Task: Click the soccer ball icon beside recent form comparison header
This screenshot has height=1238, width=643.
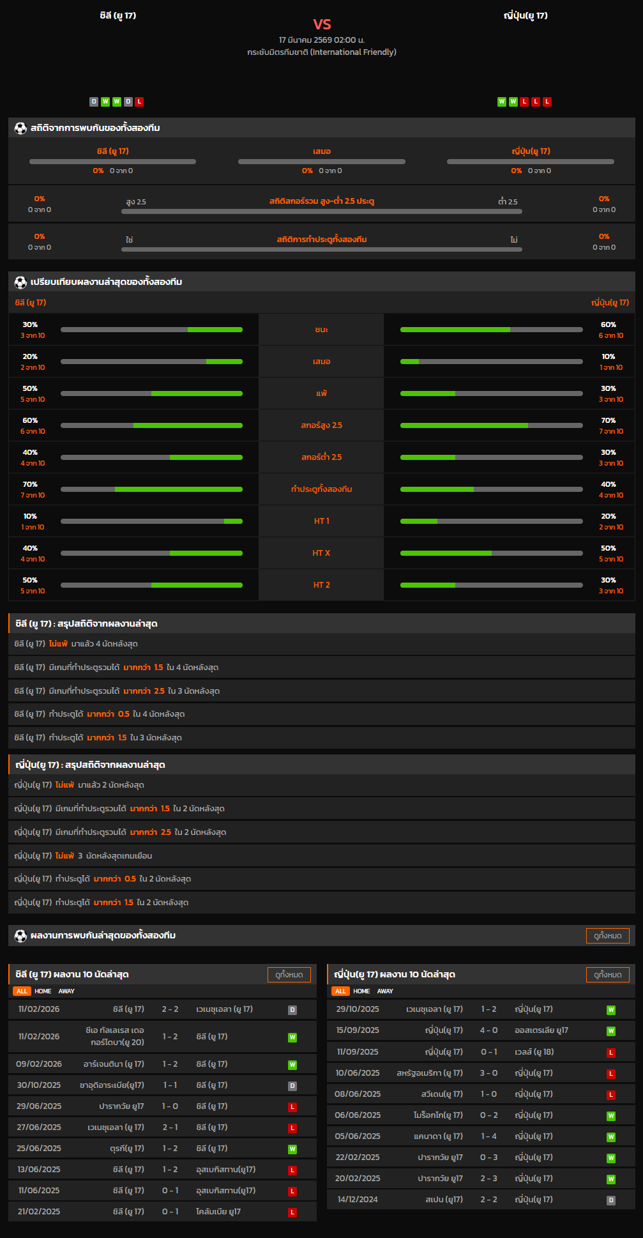Action: tap(20, 282)
